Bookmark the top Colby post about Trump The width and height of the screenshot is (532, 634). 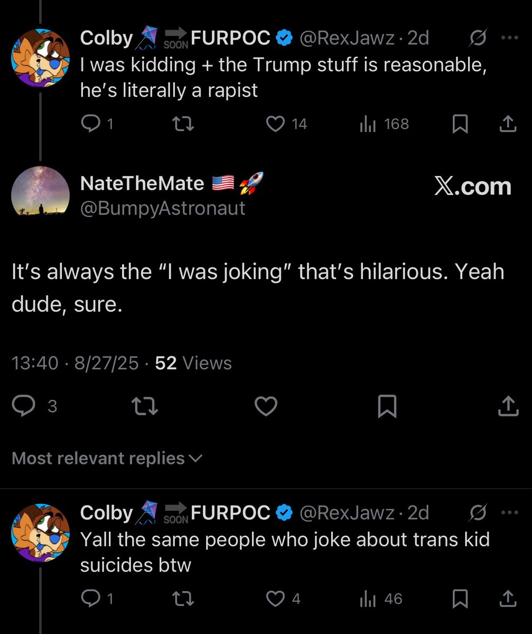pos(460,124)
